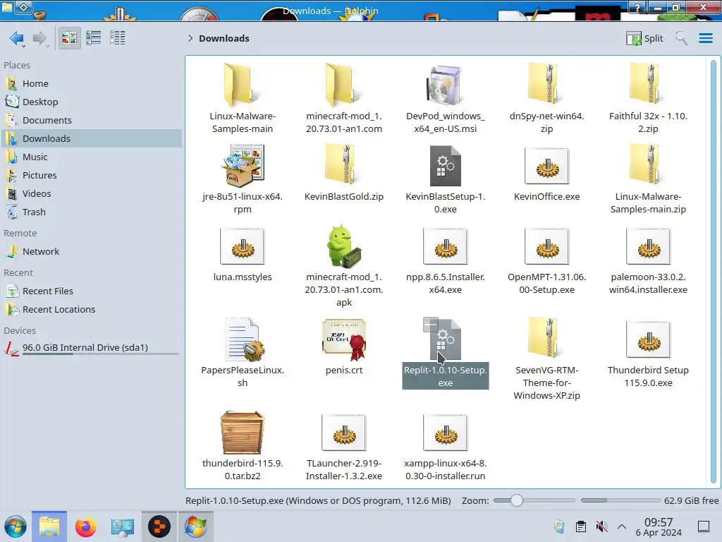Open the Start menu orb
Viewport: 722px width, 542px height.
16,526
